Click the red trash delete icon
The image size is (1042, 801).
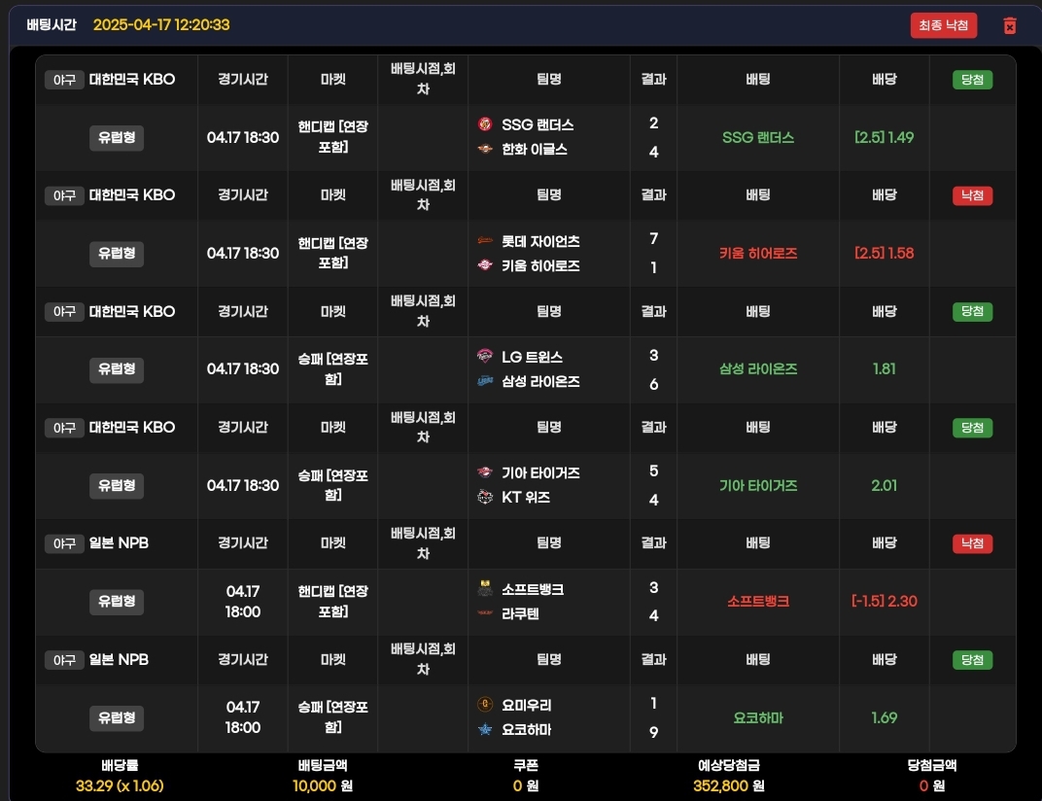1009,26
